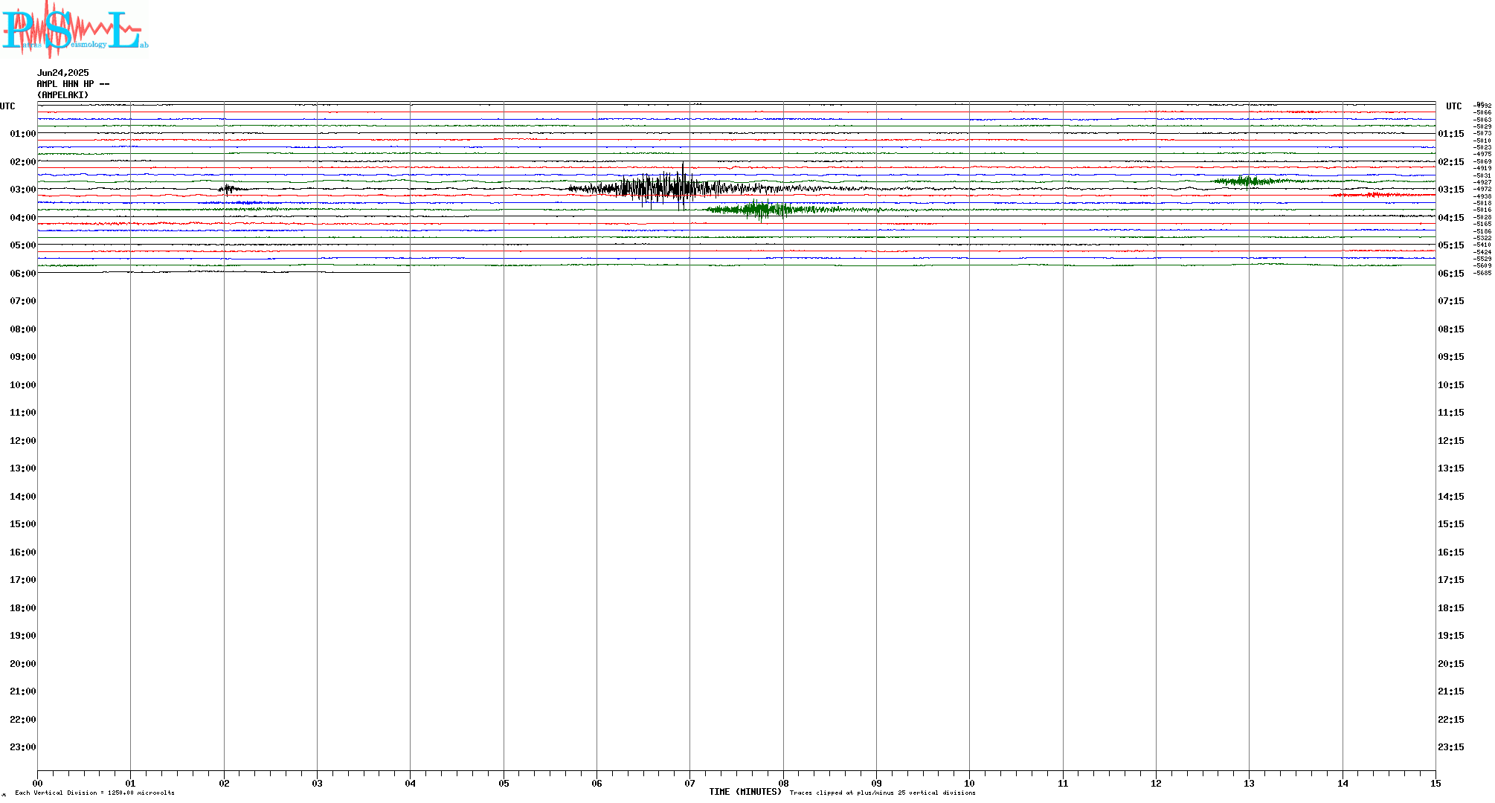Click the 18:00 hour label

22,608
